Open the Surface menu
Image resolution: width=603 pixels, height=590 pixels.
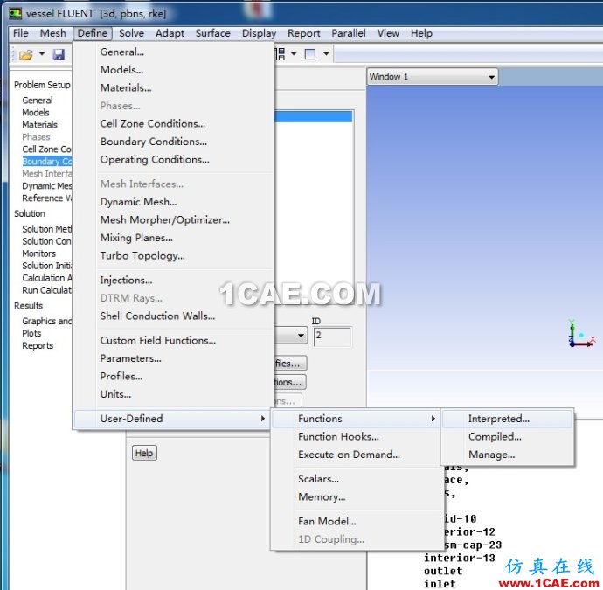pyautogui.click(x=212, y=33)
